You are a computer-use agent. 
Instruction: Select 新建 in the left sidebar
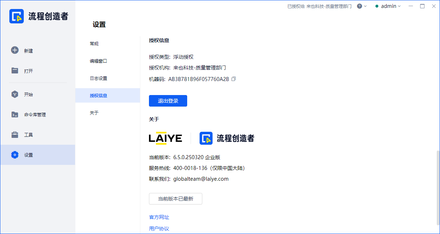coord(38,51)
